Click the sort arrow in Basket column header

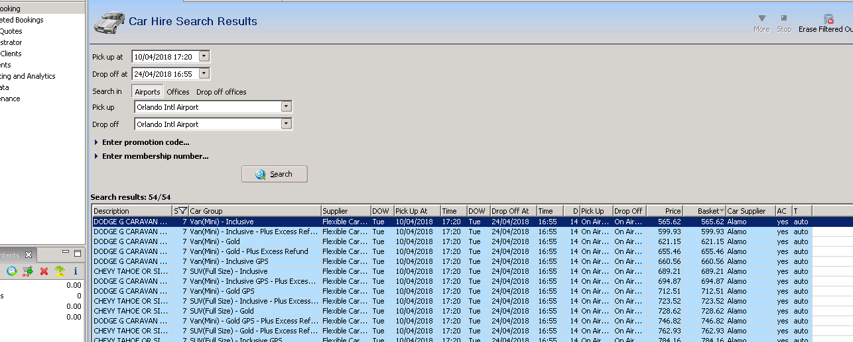tap(722, 211)
